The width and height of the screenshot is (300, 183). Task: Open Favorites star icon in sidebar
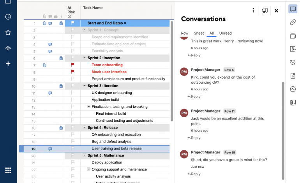[8, 32]
